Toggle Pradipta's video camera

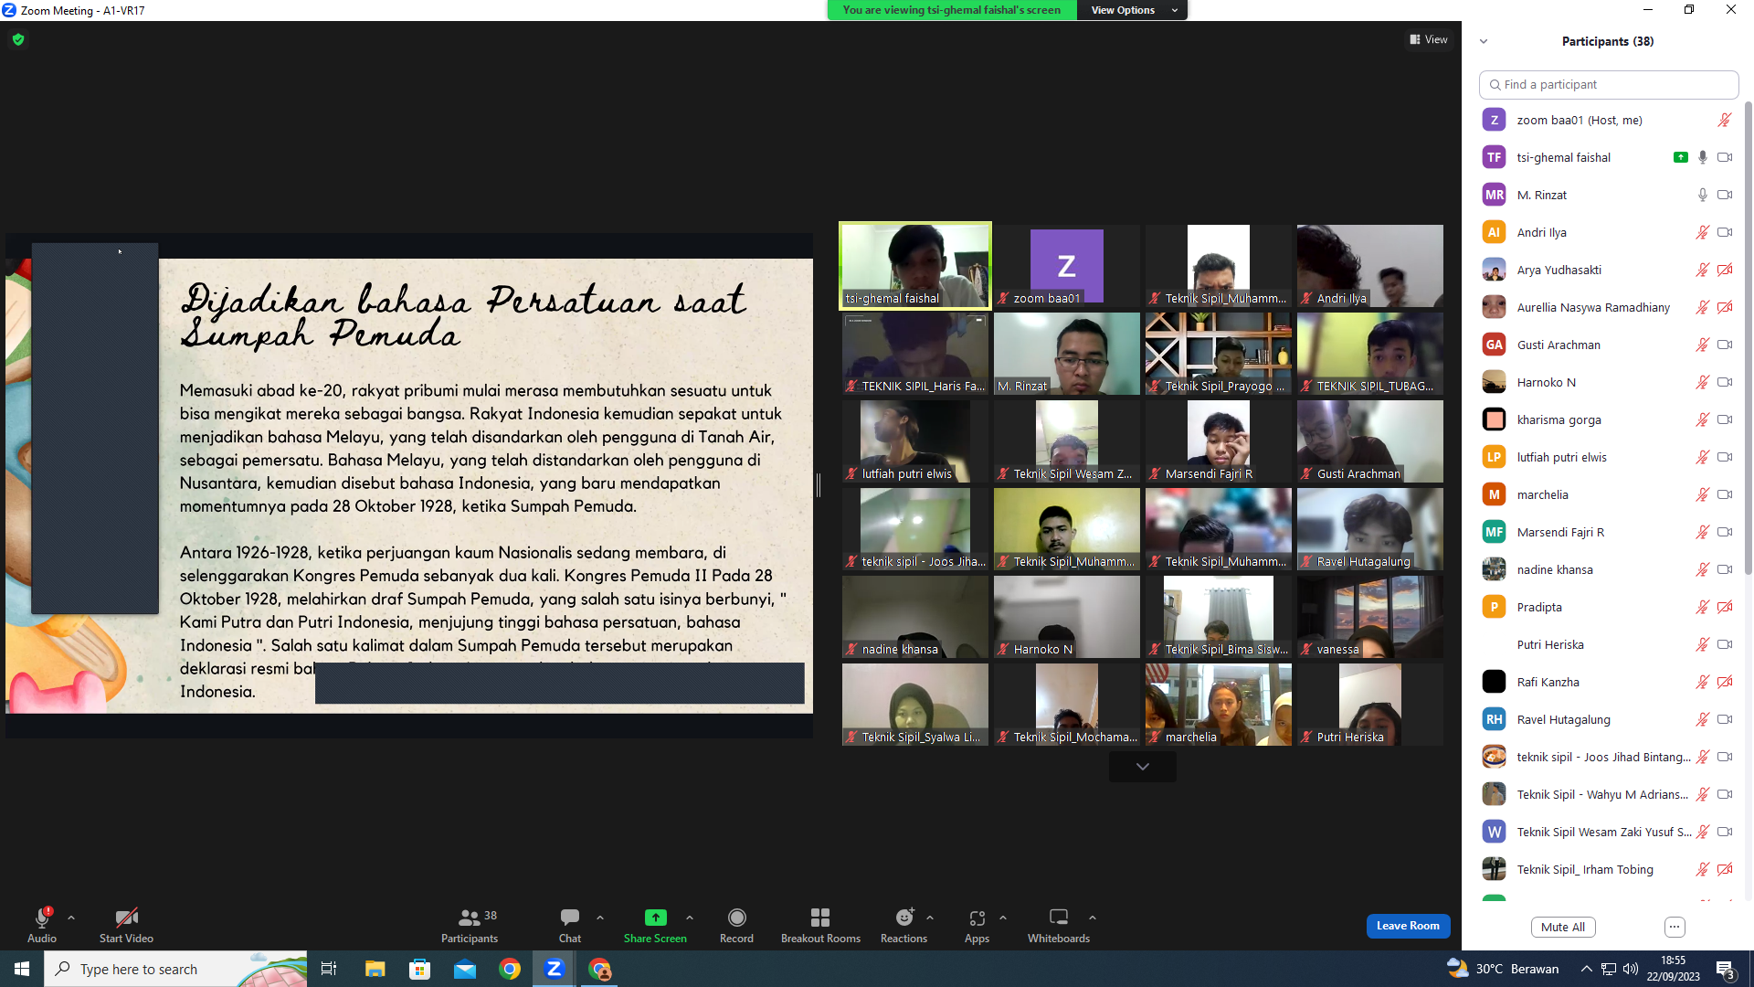[x=1725, y=607]
